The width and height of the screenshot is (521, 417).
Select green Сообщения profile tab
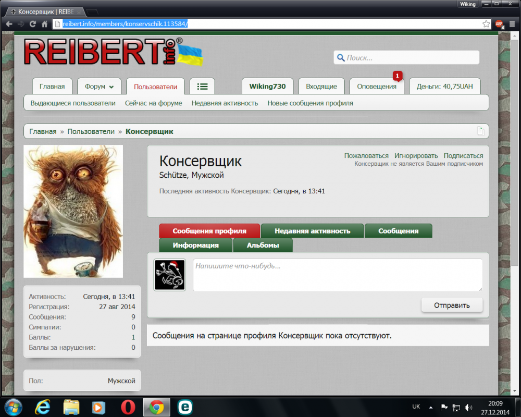tap(399, 231)
